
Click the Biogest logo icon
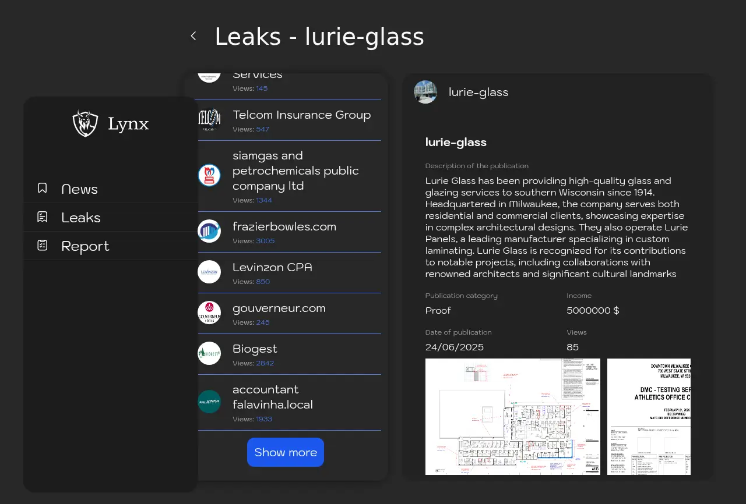(209, 353)
